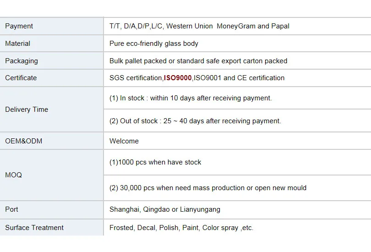Select the Certificate label cell
This screenshot has height=252, width=371.
(21, 78)
